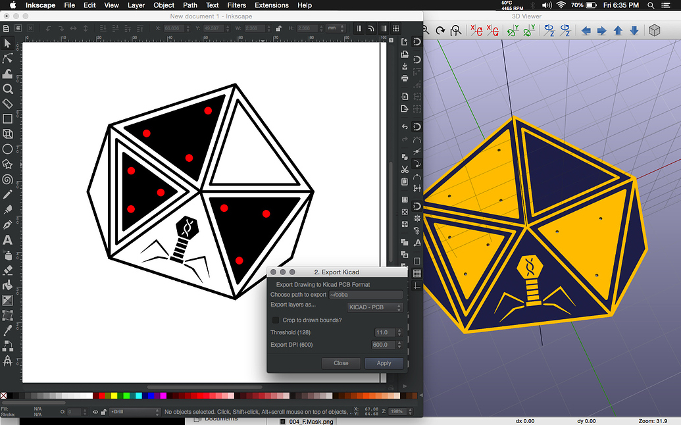Open Export layers as KICAD - PCB dropdown
Viewport: 681px width, 425px height.
pyautogui.click(x=375, y=307)
